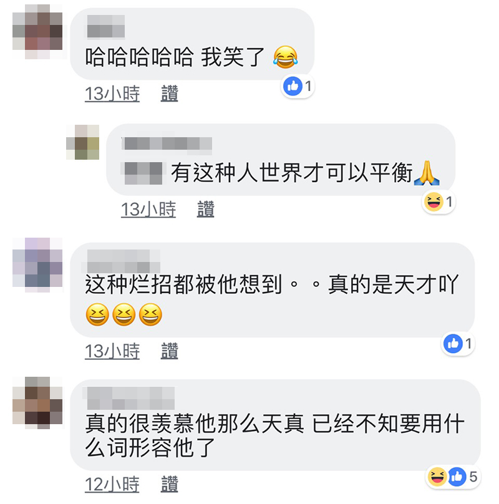Open the top commenter's blurred profile picture
The image size is (499, 504).
pos(37,31)
